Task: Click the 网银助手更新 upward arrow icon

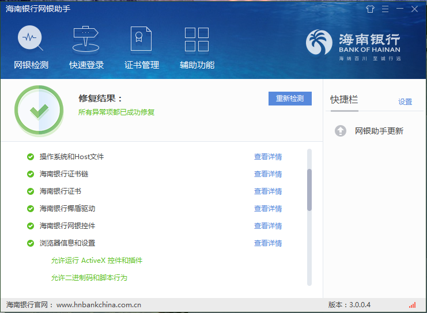Action: pos(341,131)
